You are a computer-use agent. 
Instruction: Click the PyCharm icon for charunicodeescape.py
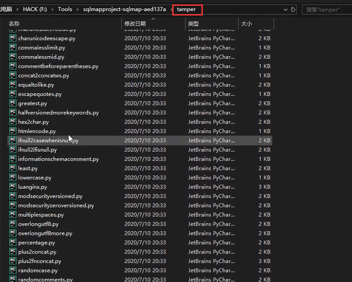point(12,38)
